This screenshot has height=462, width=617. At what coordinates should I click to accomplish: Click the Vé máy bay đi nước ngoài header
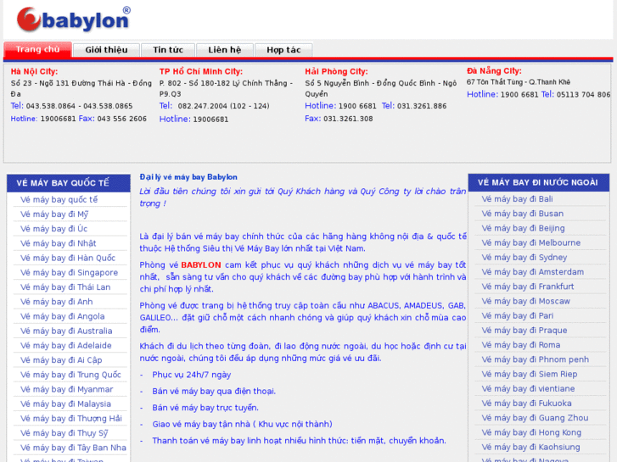point(537,182)
